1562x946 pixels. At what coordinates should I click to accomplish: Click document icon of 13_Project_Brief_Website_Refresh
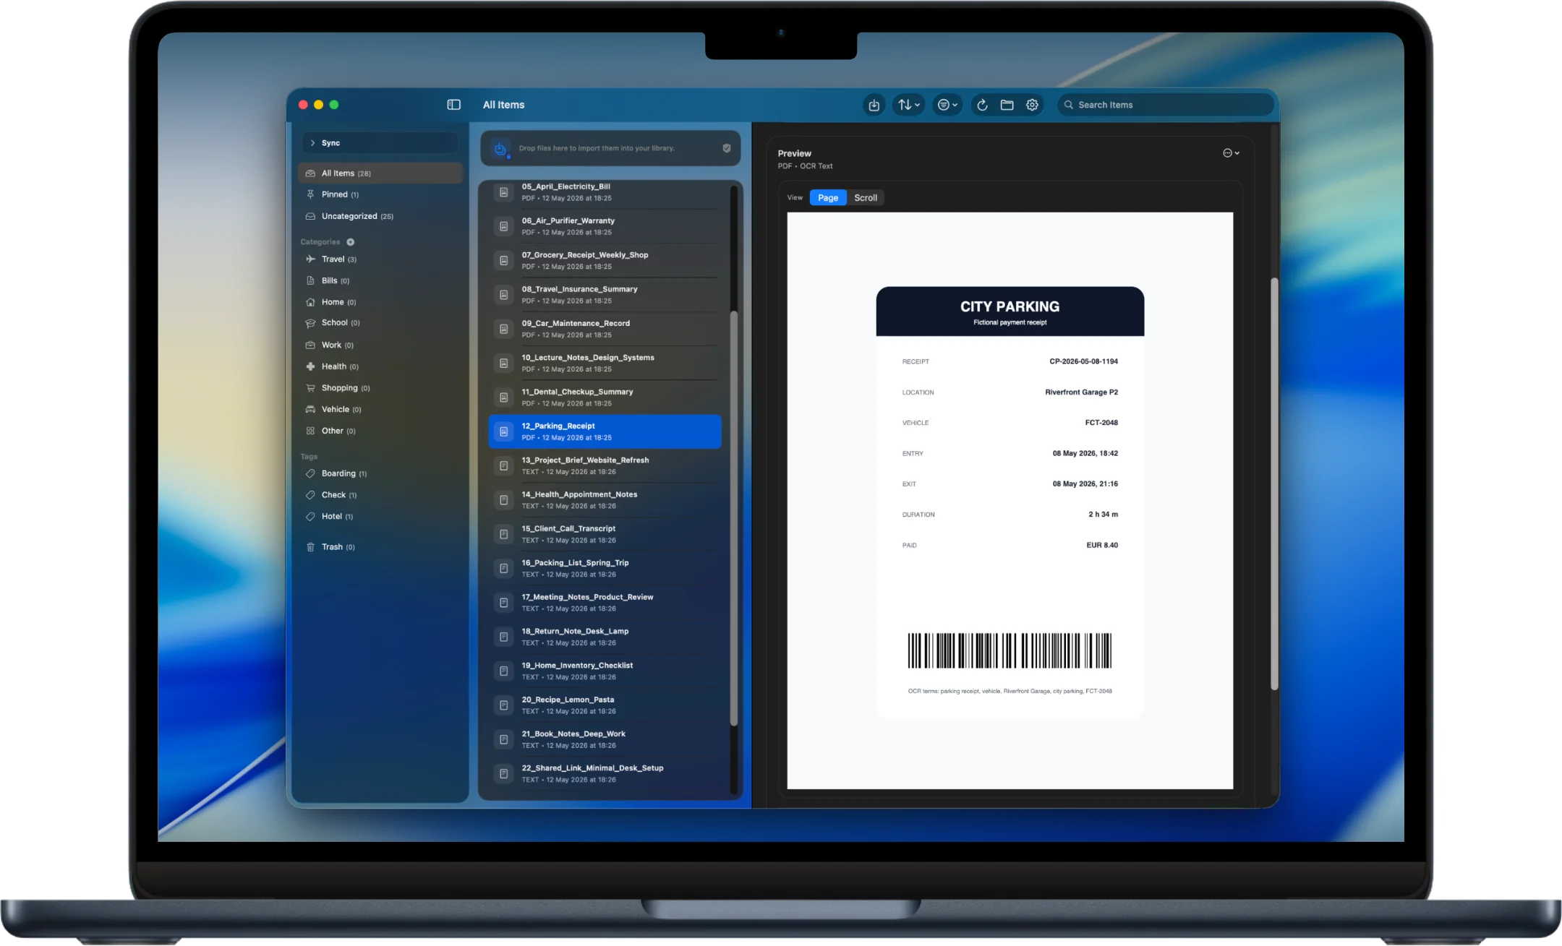pos(503,466)
